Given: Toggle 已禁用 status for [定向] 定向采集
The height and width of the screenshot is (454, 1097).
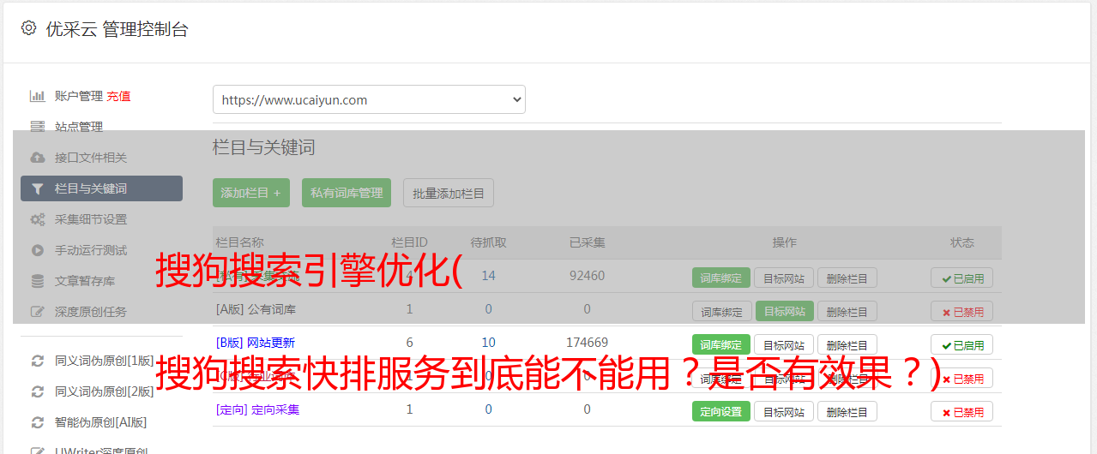Looking at the screenshot, I should (x=961, y=411).
